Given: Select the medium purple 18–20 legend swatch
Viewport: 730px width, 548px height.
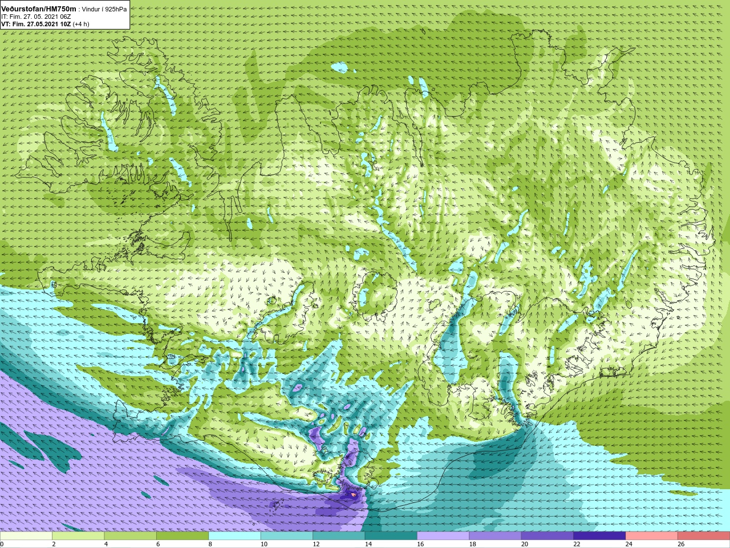Looking at the screenshot, I should click(495, 536).
